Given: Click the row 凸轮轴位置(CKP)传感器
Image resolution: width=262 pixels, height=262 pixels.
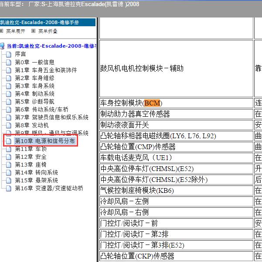Looking at the screenshot, I should 176,256.
